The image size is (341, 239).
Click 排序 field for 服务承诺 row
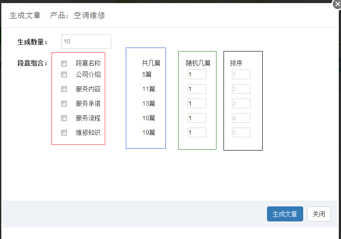tap(241, 103)
